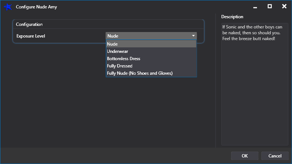Confirm settings with the OK button
The image size is (292, 164).
click(x=245, y=156)
